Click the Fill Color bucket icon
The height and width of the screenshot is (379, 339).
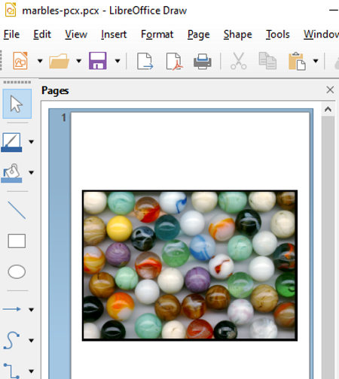[x=11, y=173]
